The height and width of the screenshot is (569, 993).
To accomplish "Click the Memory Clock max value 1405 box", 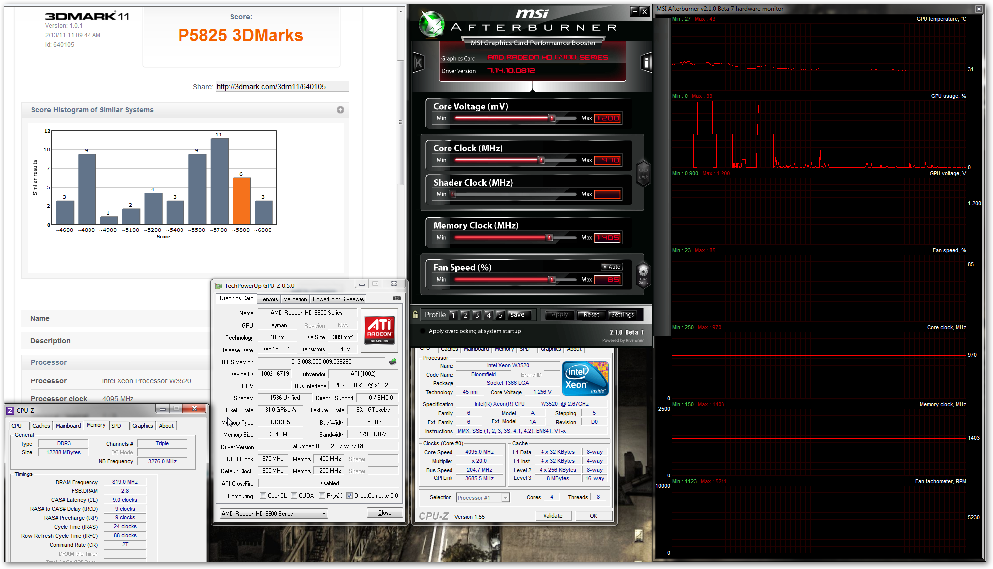I will coord(607,238).
